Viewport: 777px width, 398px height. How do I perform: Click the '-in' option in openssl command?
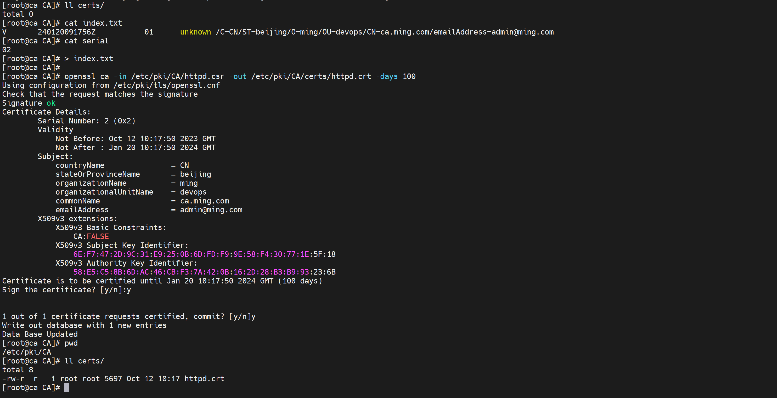point(120,76)
